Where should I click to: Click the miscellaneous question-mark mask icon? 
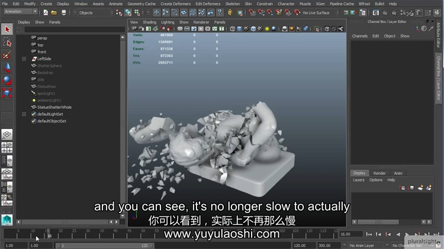(220, 12)
